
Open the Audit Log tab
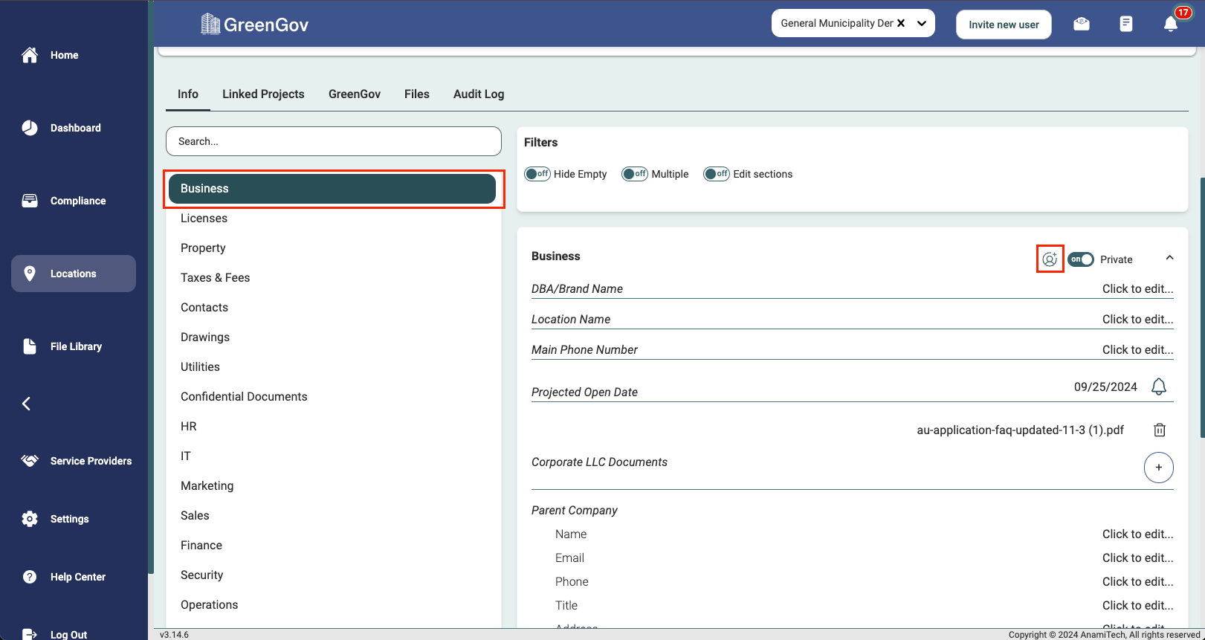pos(479,94)
